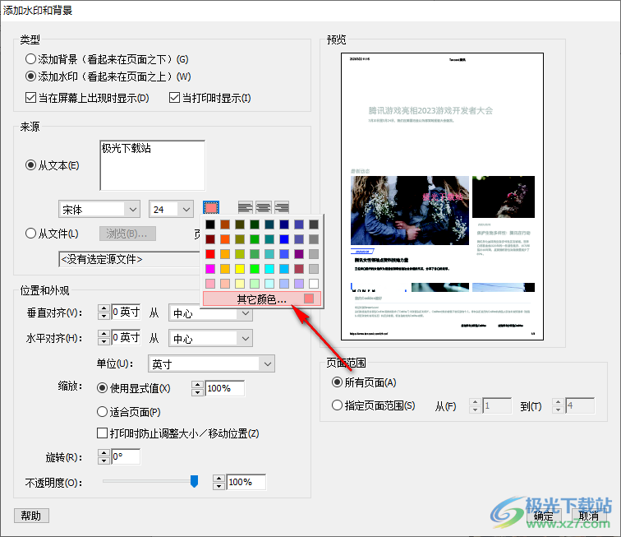Click the 浏览(B)... button

(x=127, y=234)
